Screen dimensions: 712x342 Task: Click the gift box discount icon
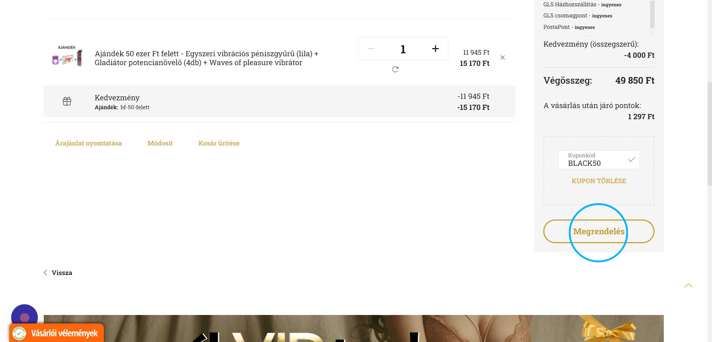click(x=67, y=101)
